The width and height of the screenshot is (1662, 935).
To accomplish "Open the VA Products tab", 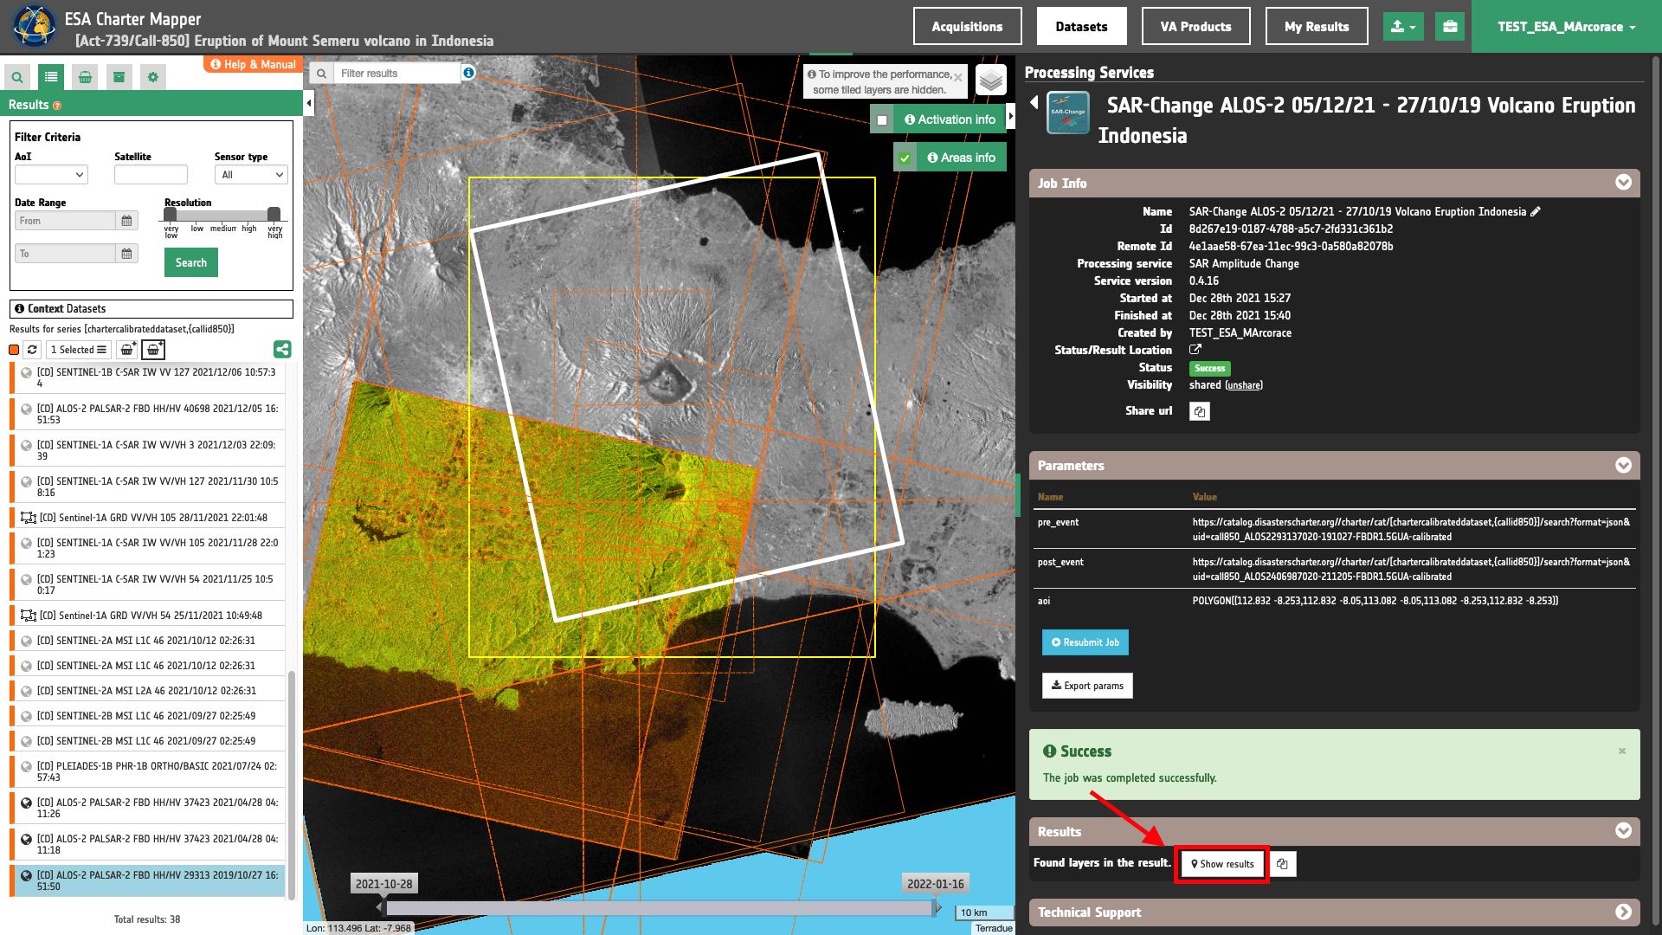I will tap(1195, 27).
